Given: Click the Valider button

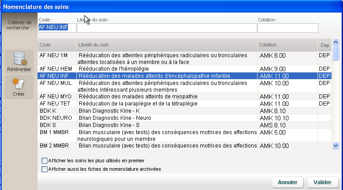Looking at the screenshot, I should click(323, 182).
